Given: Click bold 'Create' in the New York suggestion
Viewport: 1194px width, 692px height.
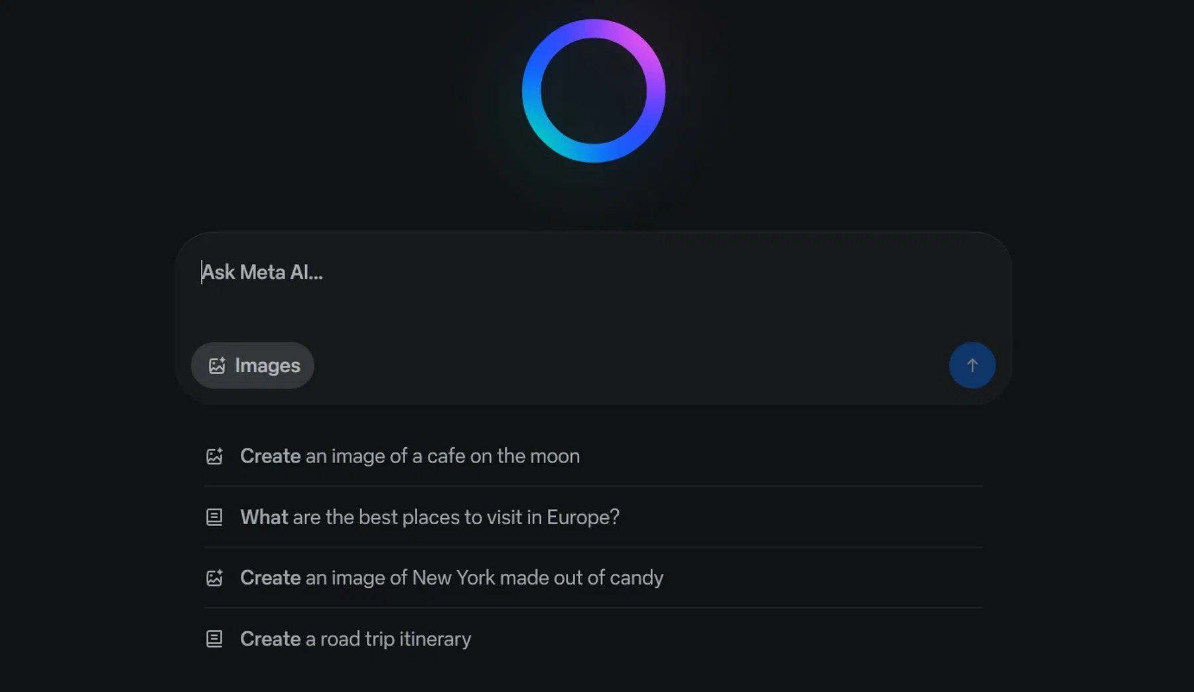Looking at the screenshot, I should pyautogui.click(x=270, y=578).
